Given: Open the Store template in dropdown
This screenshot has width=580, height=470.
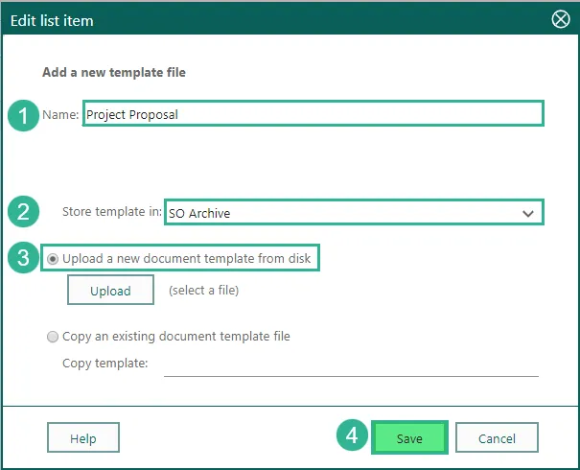Looking at the screenshot, I should (x=353, y=213).
